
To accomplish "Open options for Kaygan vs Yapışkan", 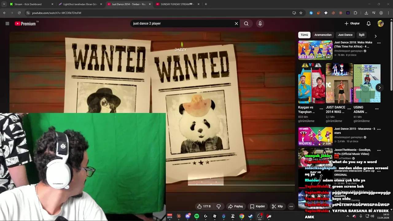I will (321, 109).
